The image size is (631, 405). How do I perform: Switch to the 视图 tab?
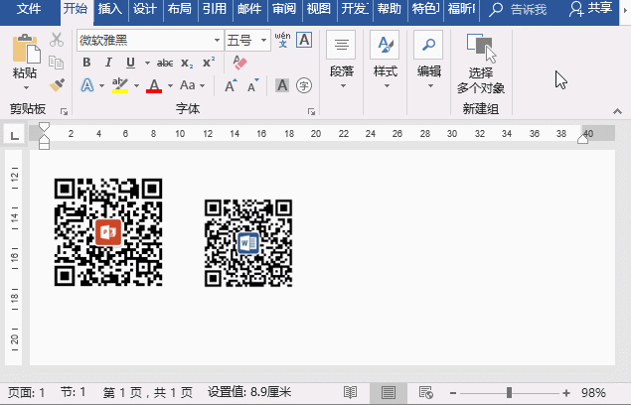[x=318, y=9]
